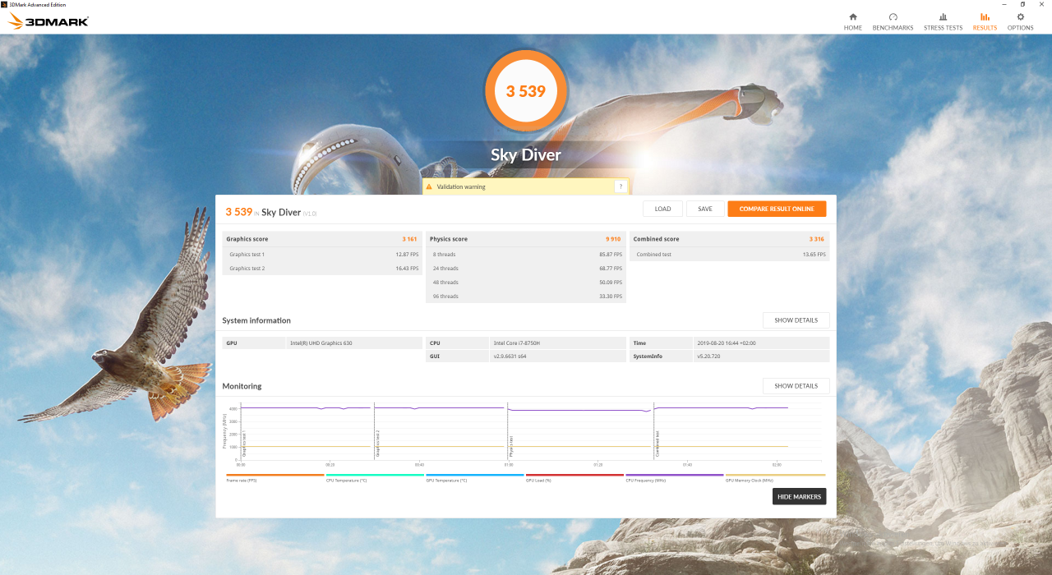Click the Monitoring section heading

point(242,386)
